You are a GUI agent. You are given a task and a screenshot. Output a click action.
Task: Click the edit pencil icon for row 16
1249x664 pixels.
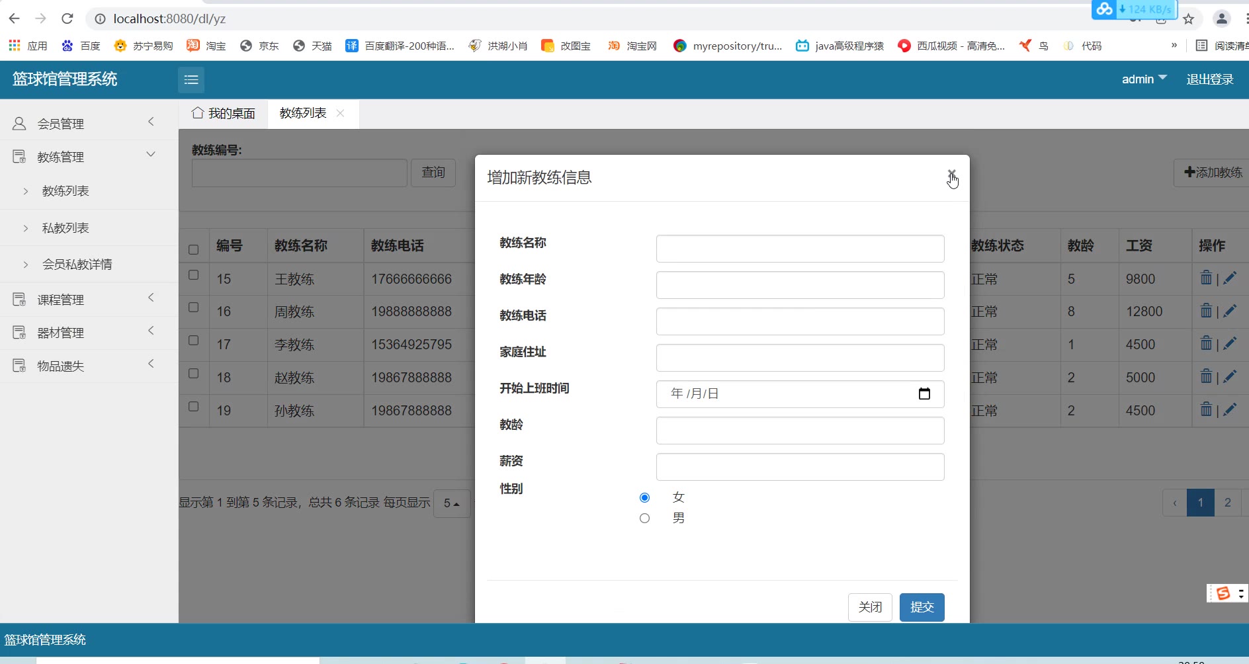coord(1230,311)
